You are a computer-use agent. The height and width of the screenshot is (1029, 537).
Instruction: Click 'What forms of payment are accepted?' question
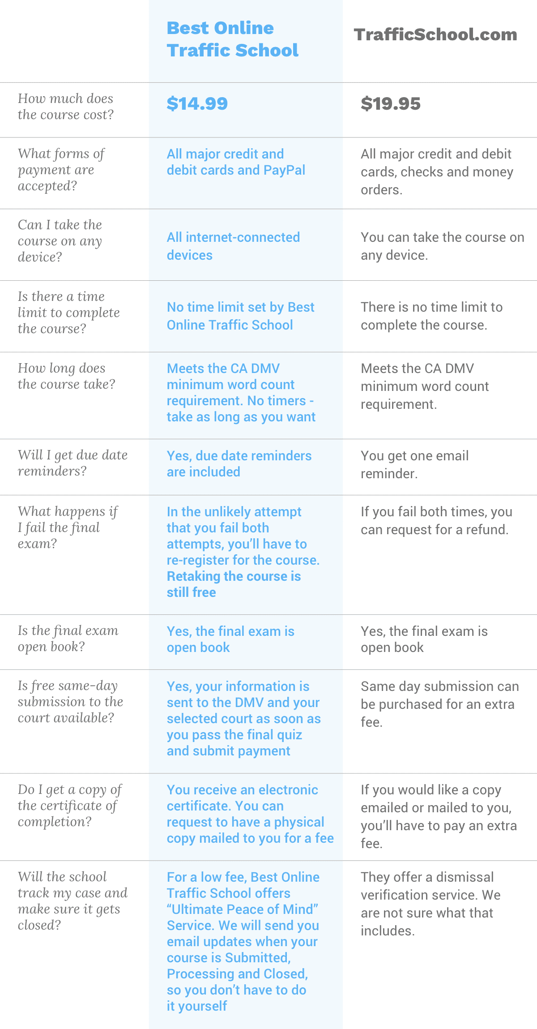(61, 170)
